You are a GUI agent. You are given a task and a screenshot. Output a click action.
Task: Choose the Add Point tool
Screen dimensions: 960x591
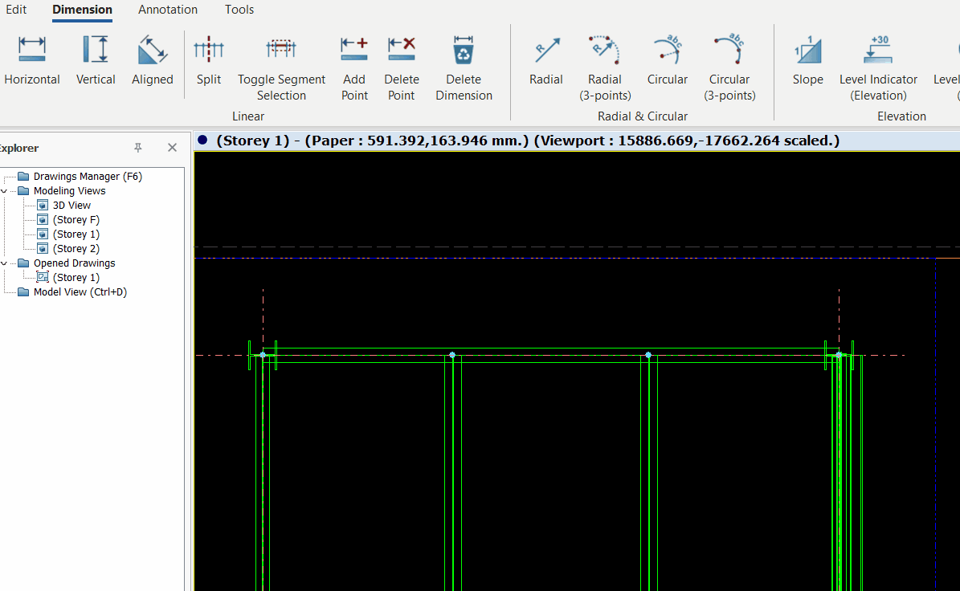coord(354,64)
